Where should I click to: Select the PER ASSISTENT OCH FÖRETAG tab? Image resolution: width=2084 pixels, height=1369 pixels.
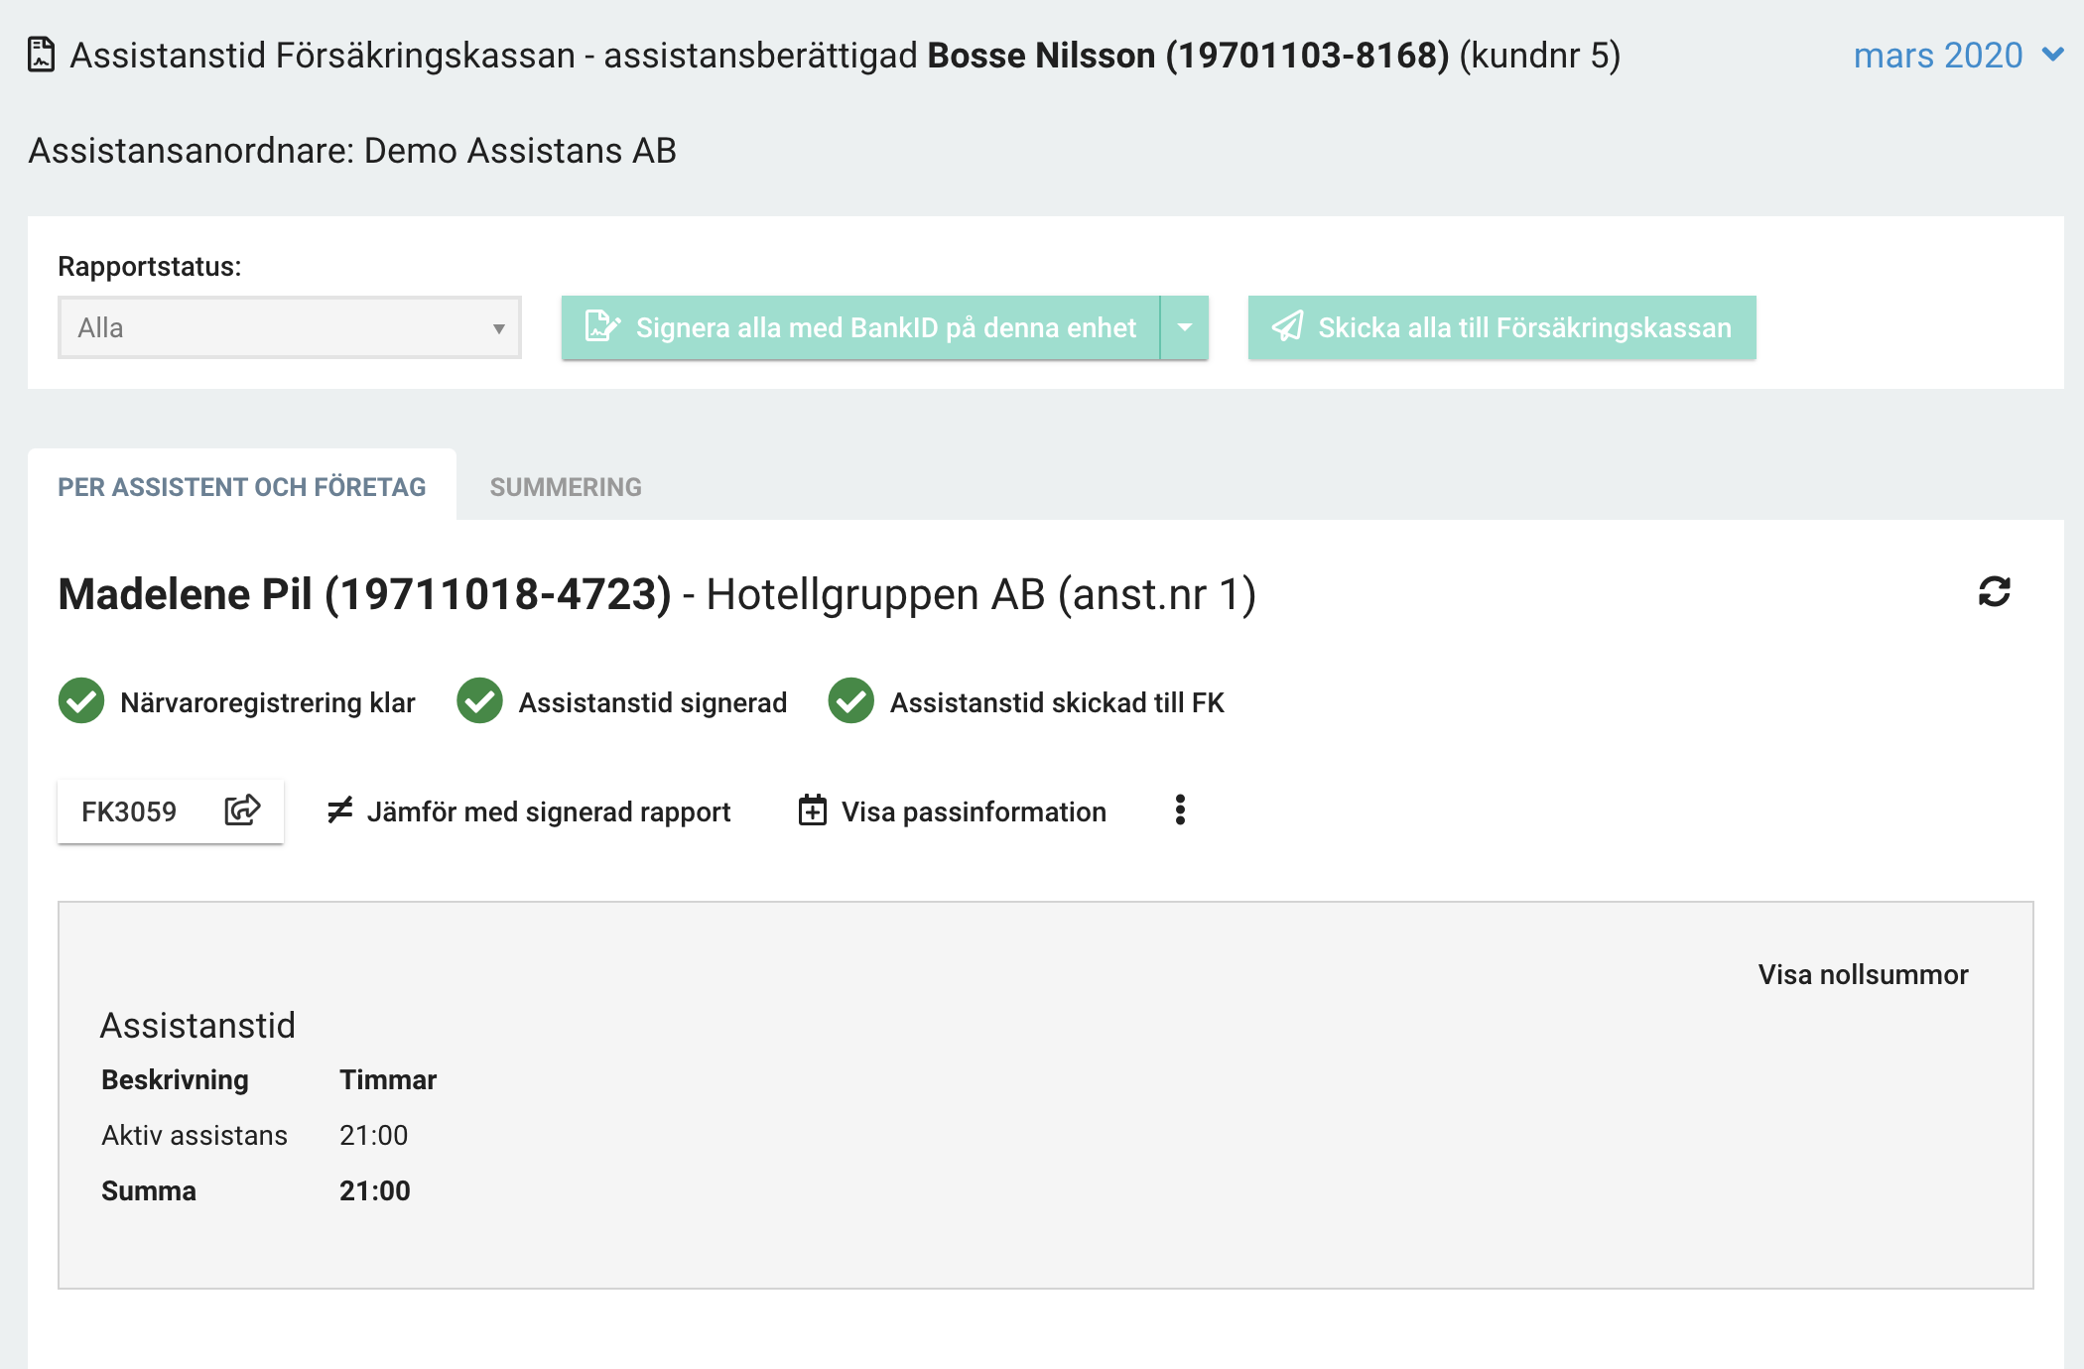[x=241, y=486]
